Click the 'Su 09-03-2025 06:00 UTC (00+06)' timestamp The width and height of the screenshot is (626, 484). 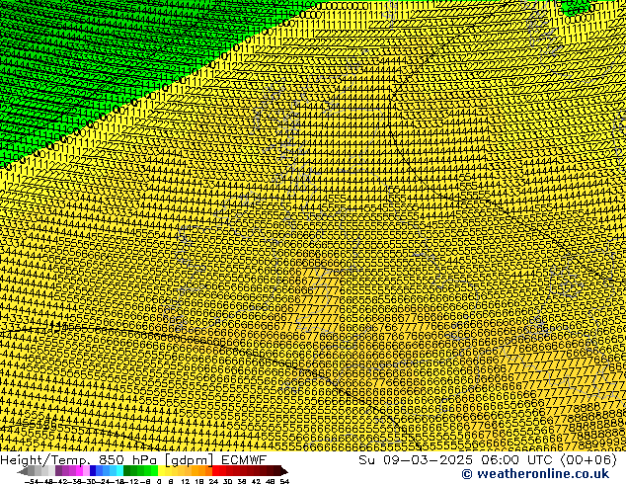(x=488, y=460)
